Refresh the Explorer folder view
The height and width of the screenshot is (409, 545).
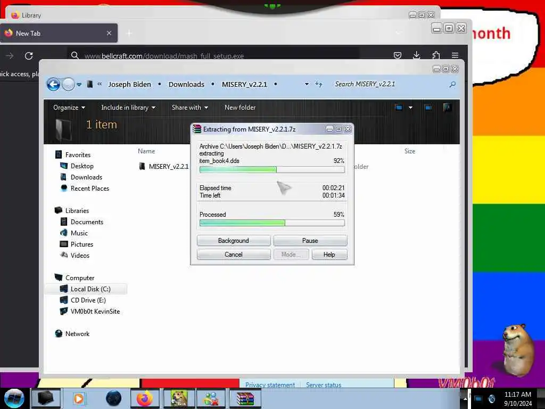[x=319, y=84]
